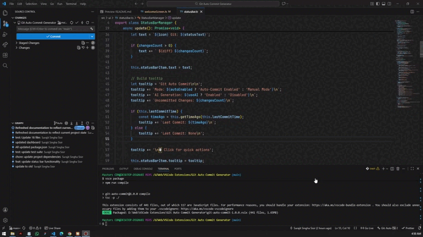Switch to welcomeScreen.ts tab
423x237 pixels.
point(156,12)
